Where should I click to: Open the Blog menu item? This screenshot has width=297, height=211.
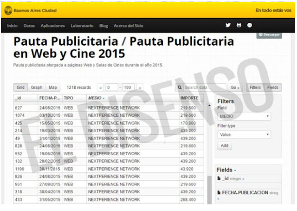[103, 26]
